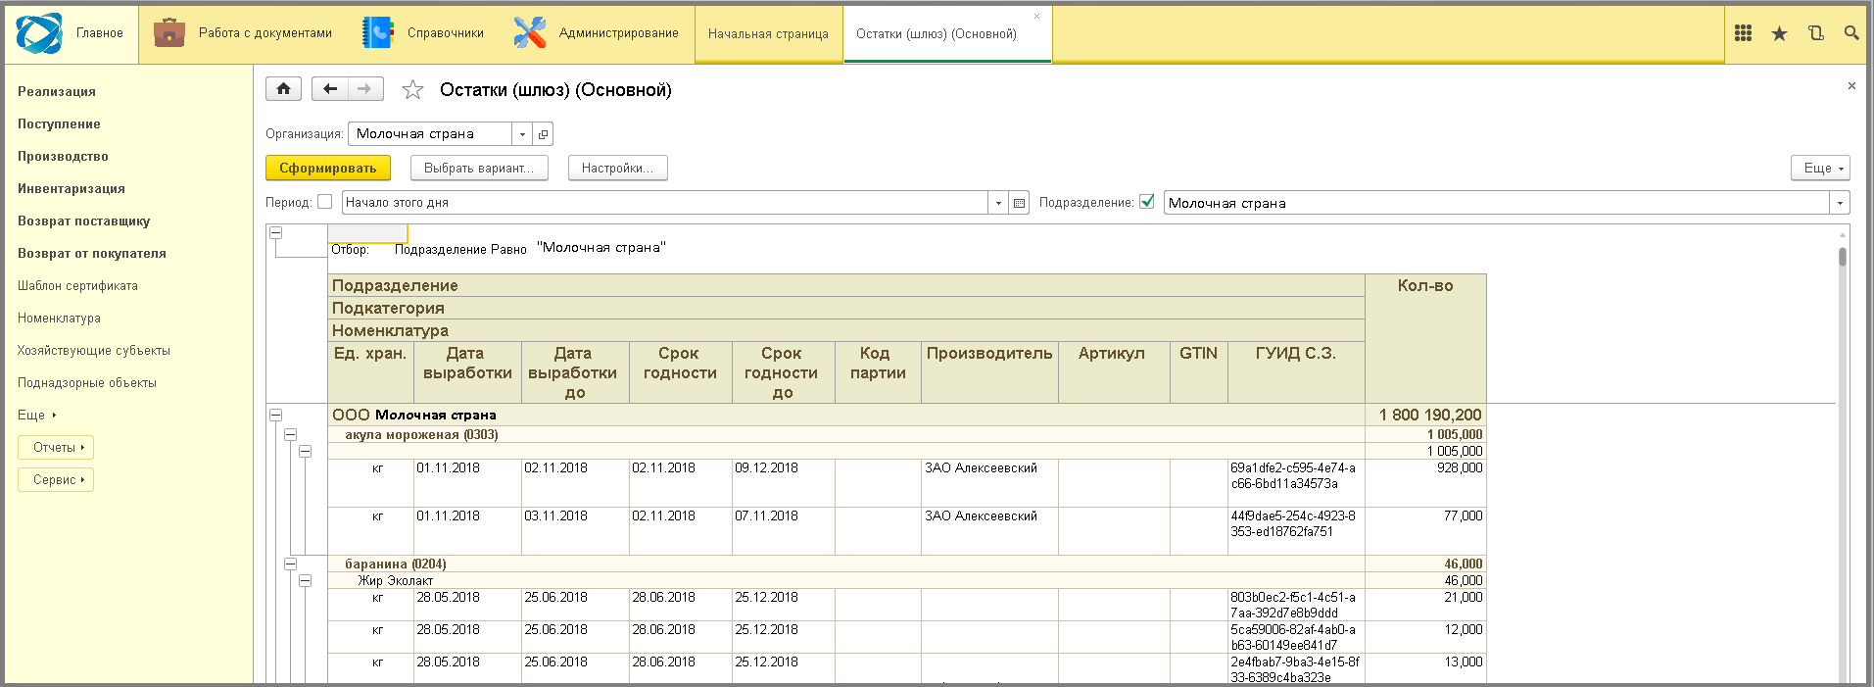Open the Администрирование section
1874x687 pixels.
coord(596,33)
